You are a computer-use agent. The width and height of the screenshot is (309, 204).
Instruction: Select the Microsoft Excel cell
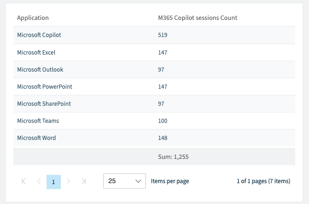[x=36, y=53]
